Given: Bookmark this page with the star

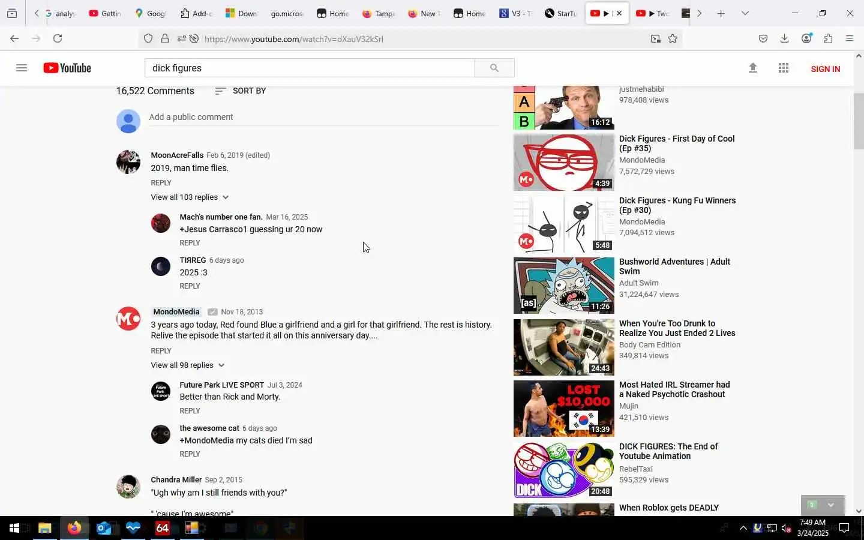Looking at the screenshot, I should click(673, 39).
